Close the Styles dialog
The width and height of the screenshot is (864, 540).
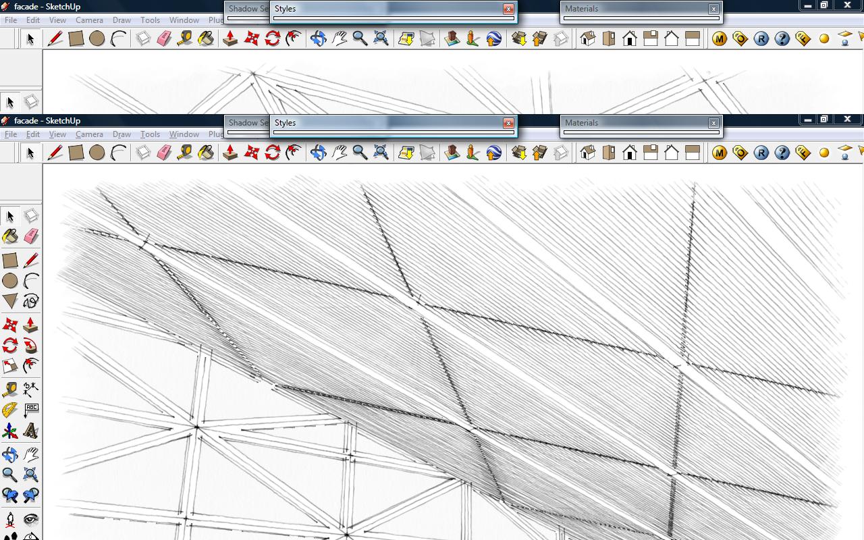point(508,123)
